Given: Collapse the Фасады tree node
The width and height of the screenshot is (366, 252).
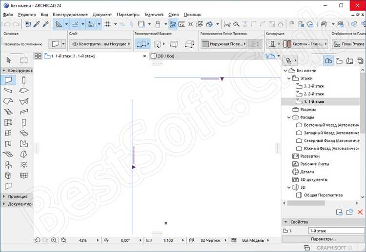Looking at the screenshot, I should (x=289, y=117).
